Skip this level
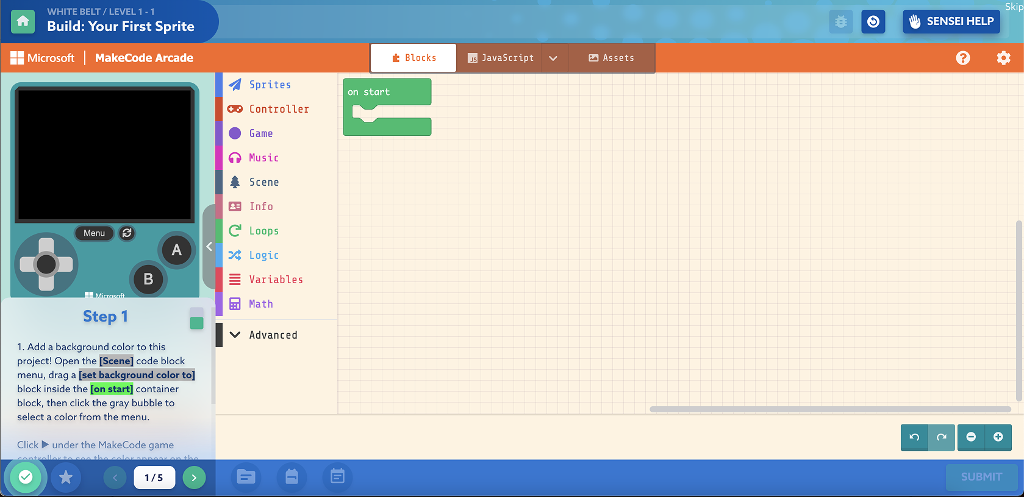This screenshot has width=1024, height=497. 1014,6
